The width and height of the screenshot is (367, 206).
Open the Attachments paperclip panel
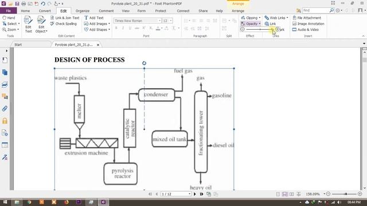5,109
